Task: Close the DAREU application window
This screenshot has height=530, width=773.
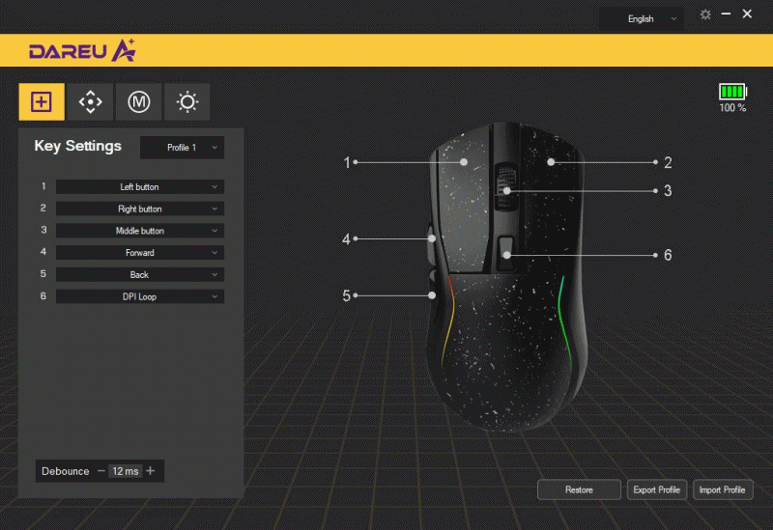Action: tap(747, 14)
